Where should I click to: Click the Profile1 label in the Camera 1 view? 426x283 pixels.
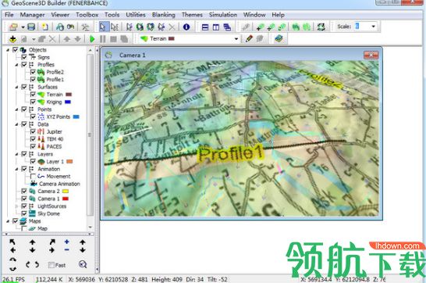pyautogui.click(x=231, y=153)
